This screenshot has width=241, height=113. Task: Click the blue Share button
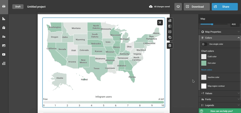[x=224, y=7]
